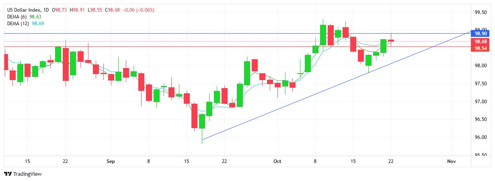Click the green DEMA value 98.63
The height and width of the screenshot is (181, 495).
tap(35, 16)
